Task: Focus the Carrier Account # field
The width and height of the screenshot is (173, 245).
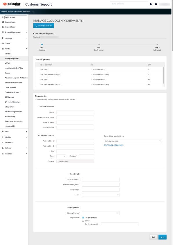Action: pos(120,224)
